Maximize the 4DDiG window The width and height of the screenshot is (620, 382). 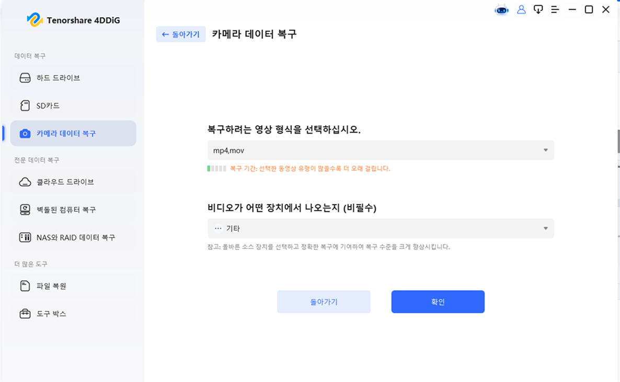[589, 9]
